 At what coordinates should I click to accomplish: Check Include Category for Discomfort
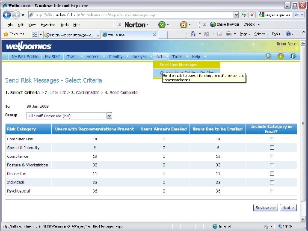pos(272,174)
